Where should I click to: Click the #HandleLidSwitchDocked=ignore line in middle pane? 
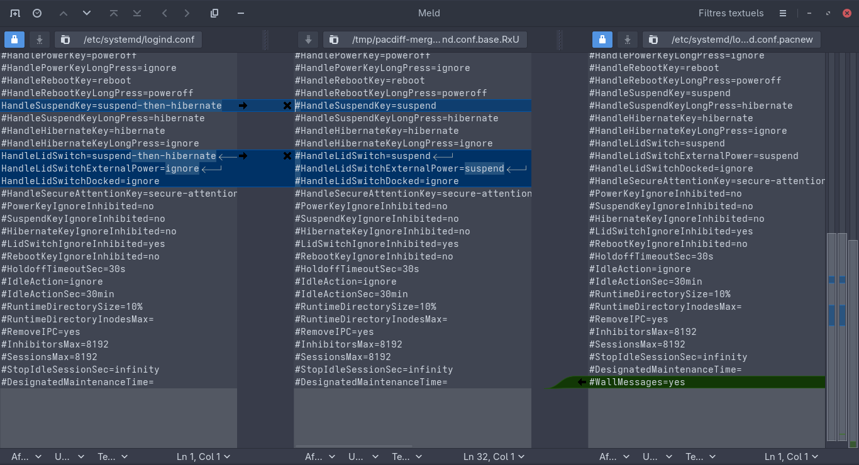click(377, 181)
